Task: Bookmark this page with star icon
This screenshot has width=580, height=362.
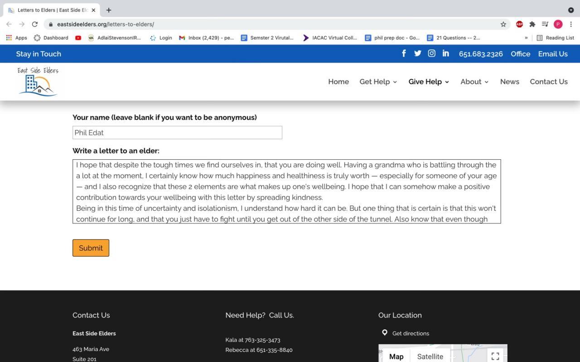Action: point(503,24)
